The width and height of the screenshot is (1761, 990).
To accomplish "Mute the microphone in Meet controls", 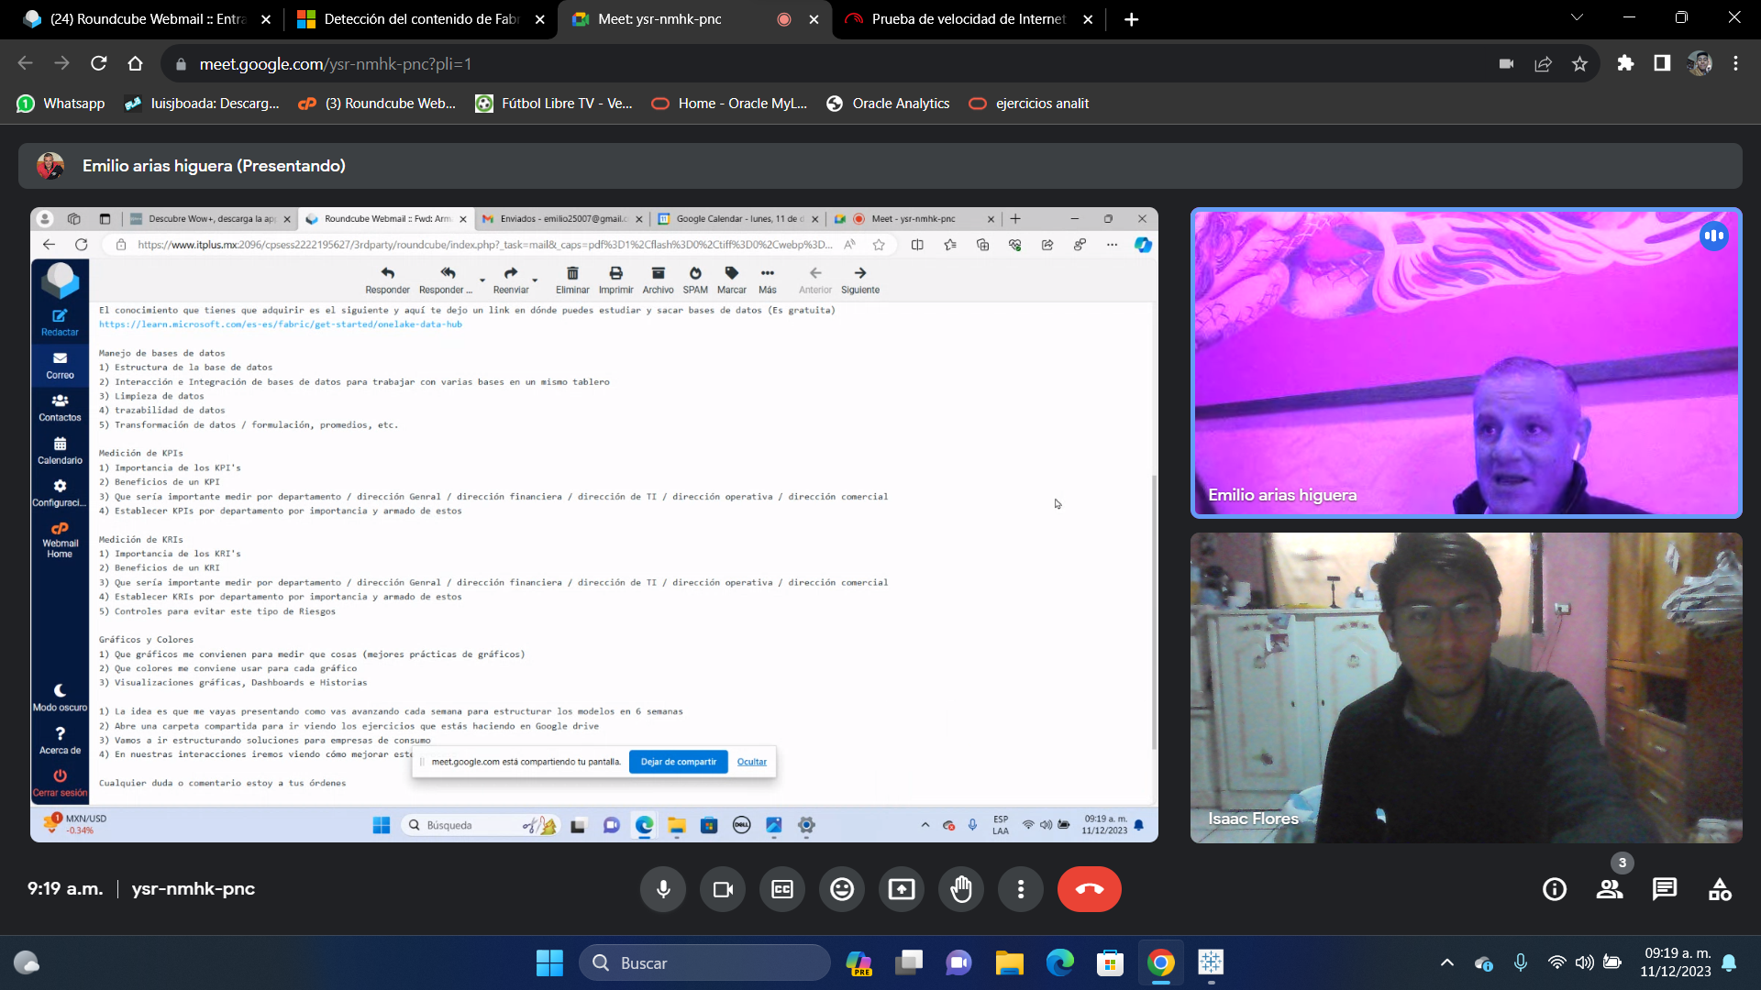I will 663,889.
